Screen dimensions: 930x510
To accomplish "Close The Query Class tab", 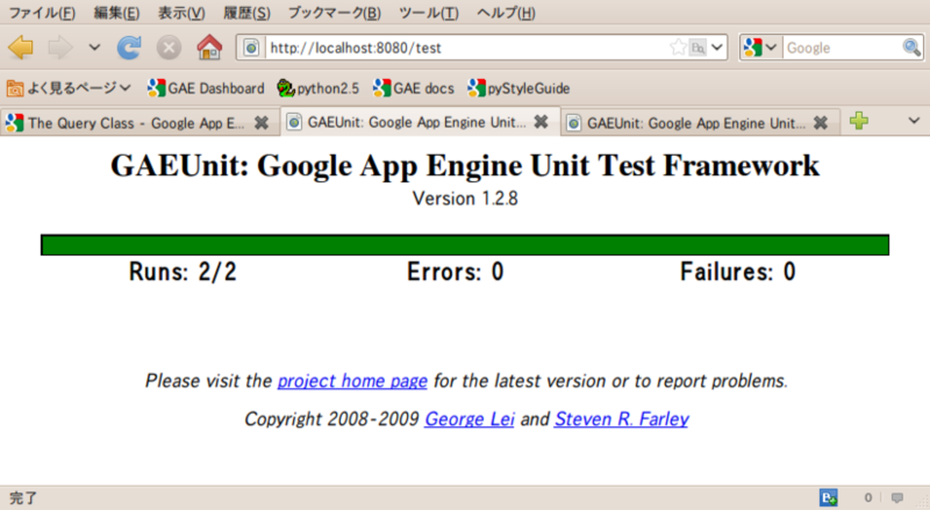I will [x=261, y=123].
